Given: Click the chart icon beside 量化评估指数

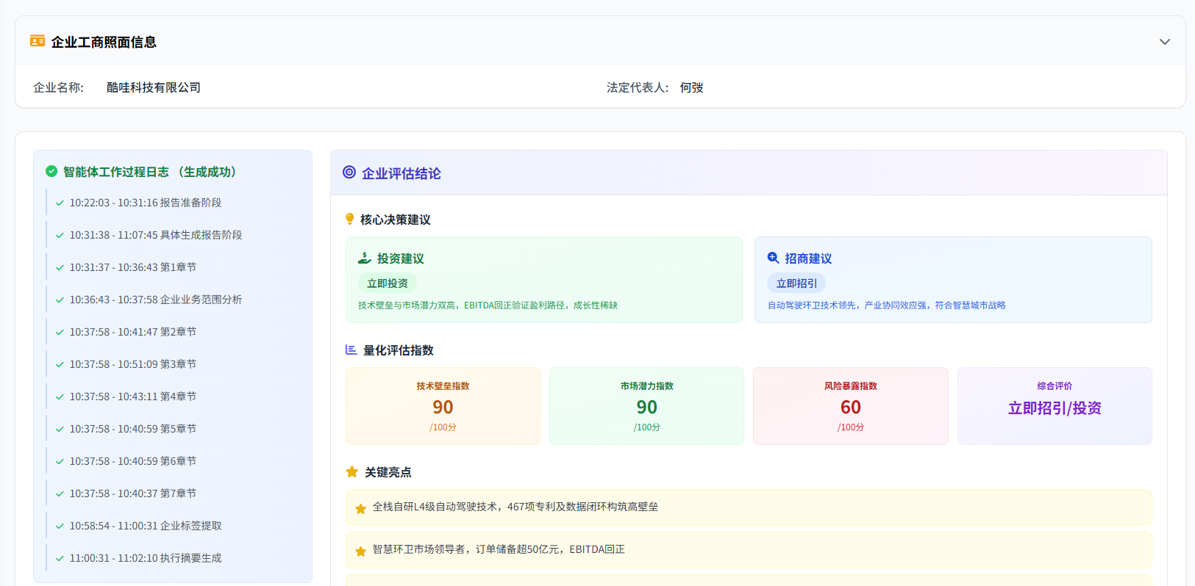Looking at the screenshot, I should click(x=352, y=350).
